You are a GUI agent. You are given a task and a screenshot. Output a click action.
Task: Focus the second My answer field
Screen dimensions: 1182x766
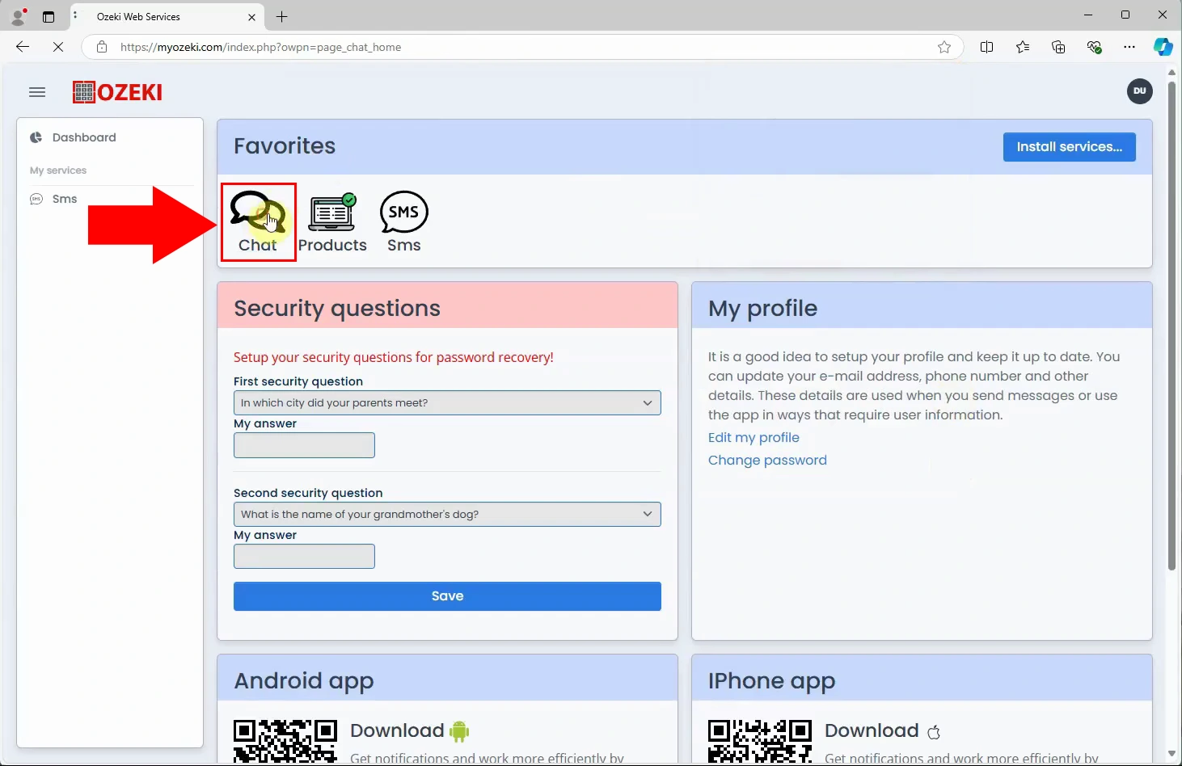304,556
